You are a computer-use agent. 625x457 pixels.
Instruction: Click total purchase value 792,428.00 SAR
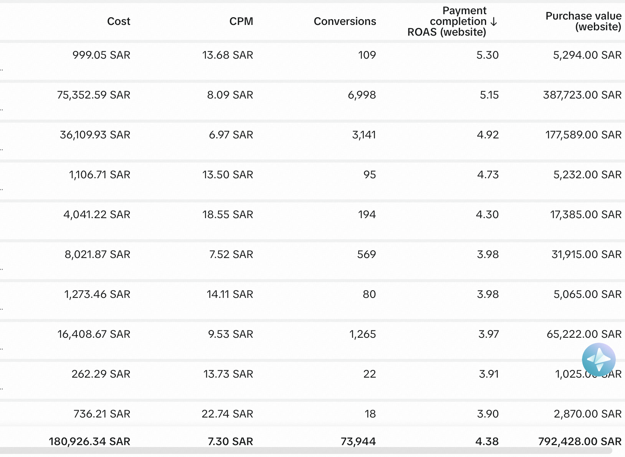[x=580, y=441]
